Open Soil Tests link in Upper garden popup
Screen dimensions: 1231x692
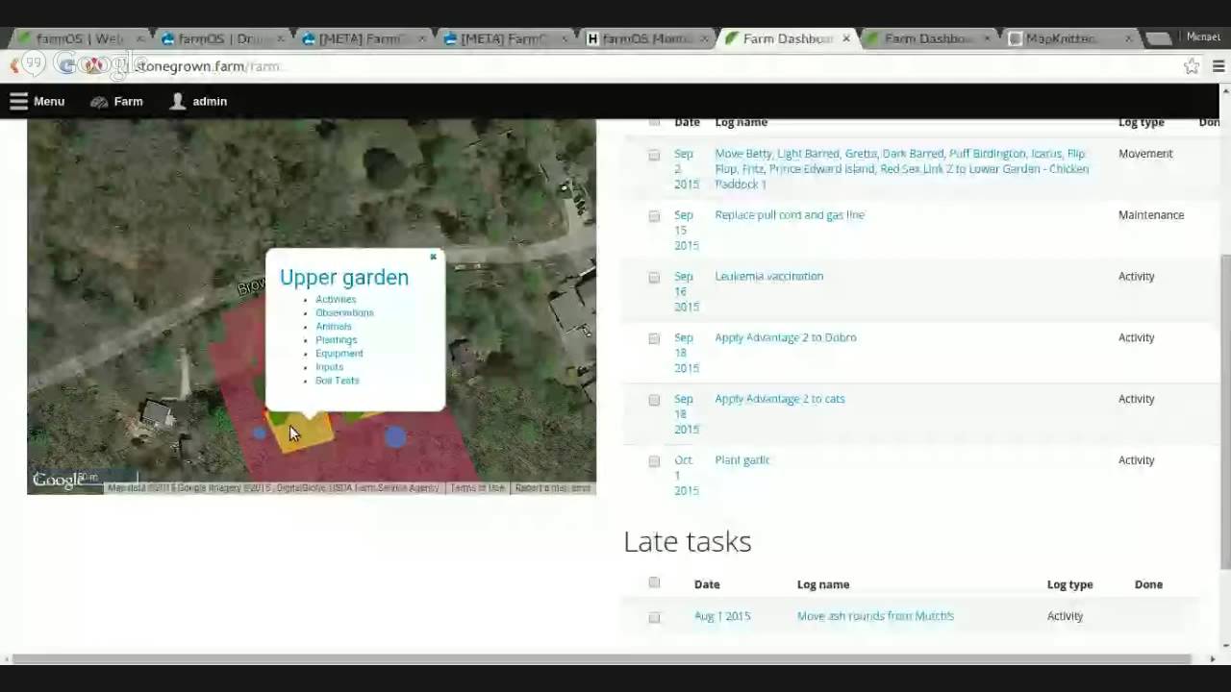tap(337, 380)
